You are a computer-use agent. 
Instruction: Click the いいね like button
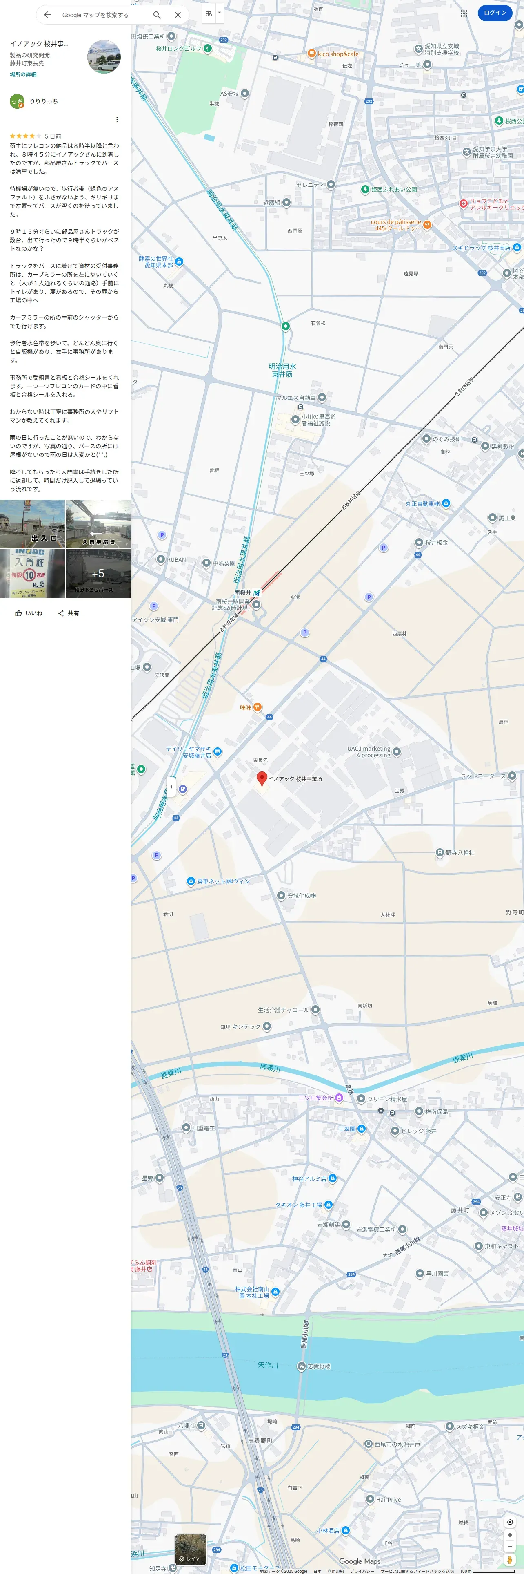tap(29, 613)
